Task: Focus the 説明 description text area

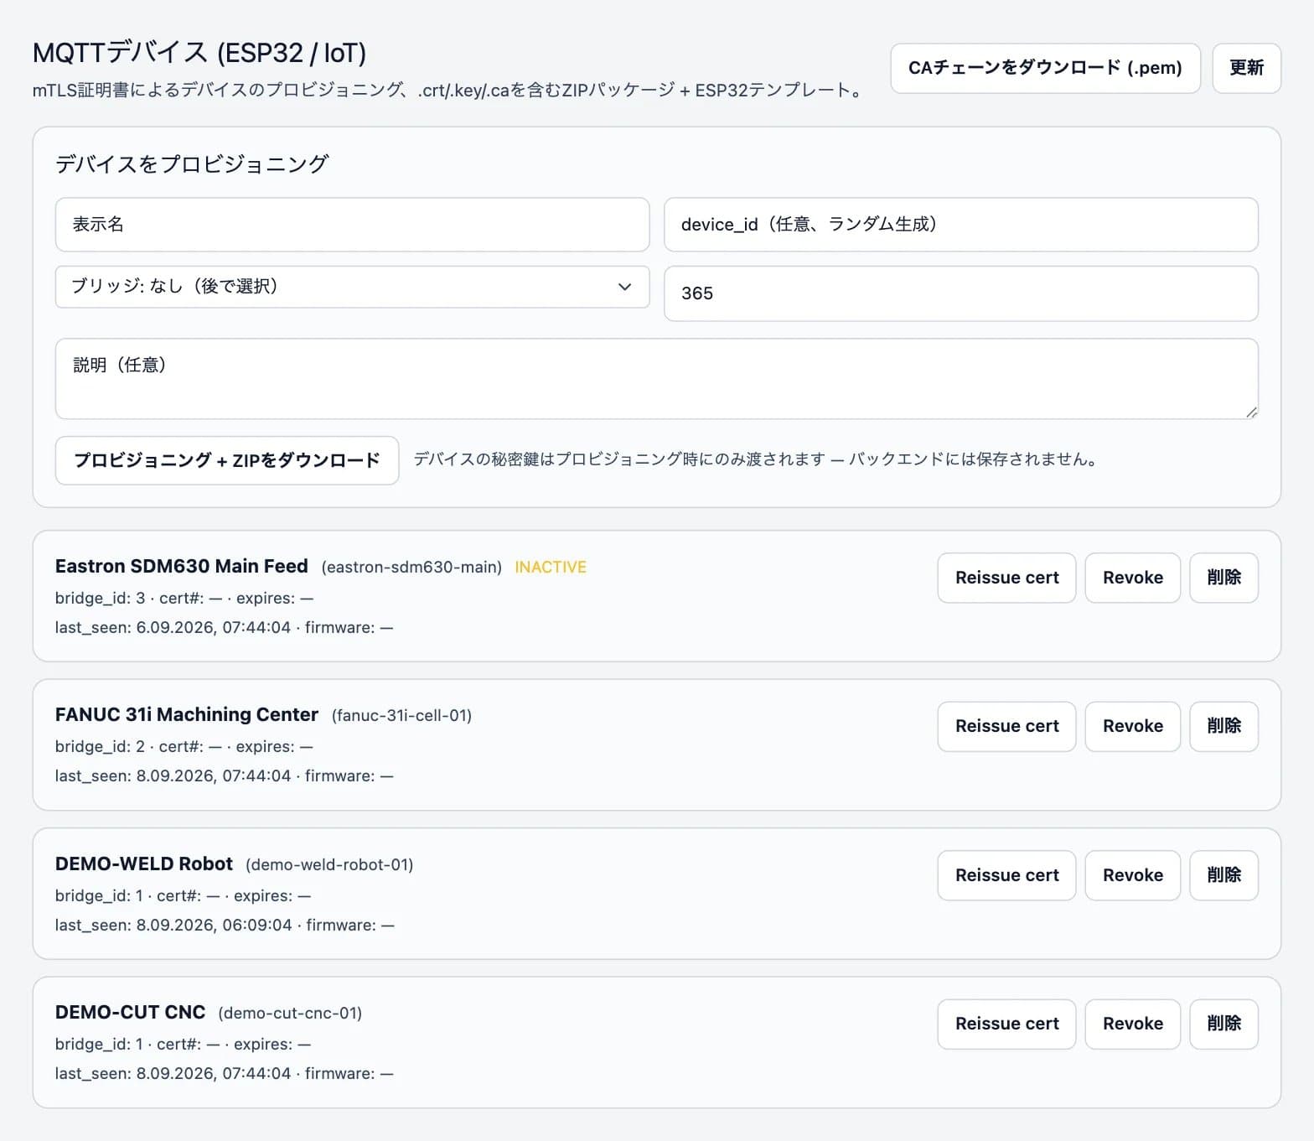Action: click(656, 379)
